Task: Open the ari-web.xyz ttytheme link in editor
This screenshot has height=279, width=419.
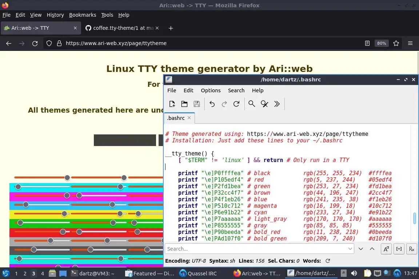Action: click(308, 134)
